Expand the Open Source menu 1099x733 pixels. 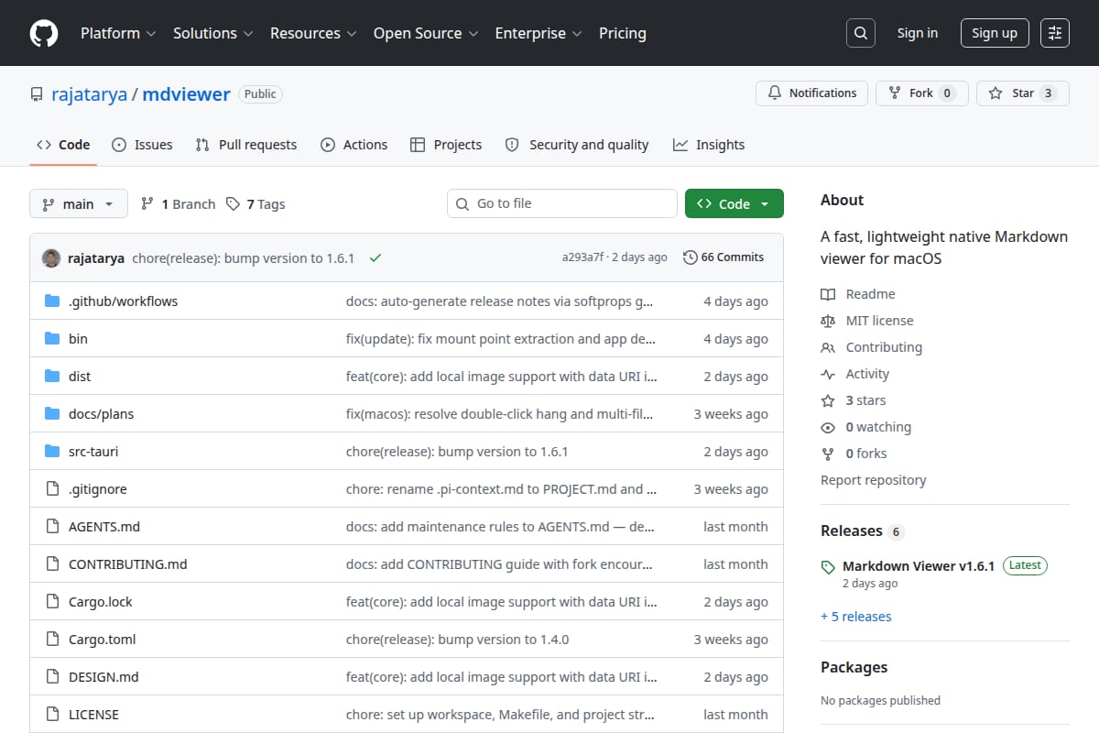pos(426,33)
